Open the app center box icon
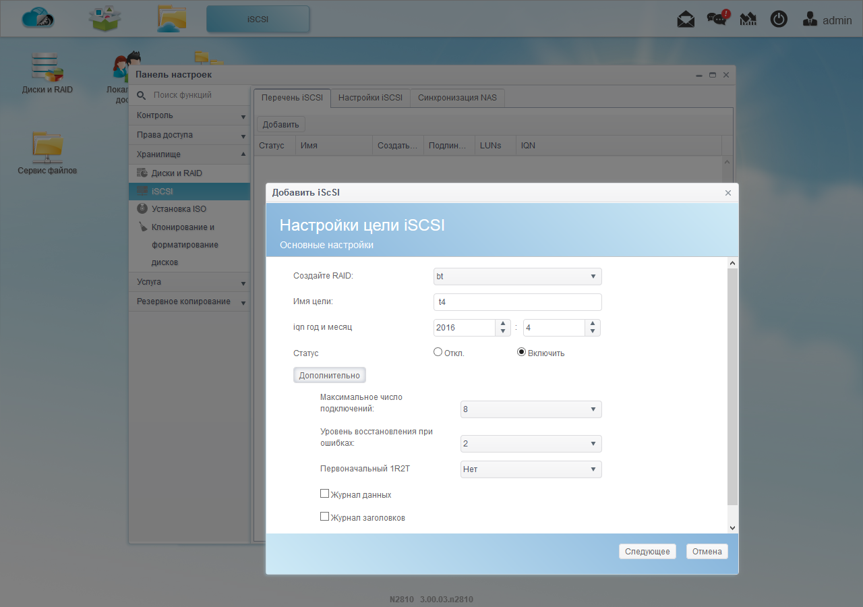Screen dimensions: 863x607 pos(105,18)
